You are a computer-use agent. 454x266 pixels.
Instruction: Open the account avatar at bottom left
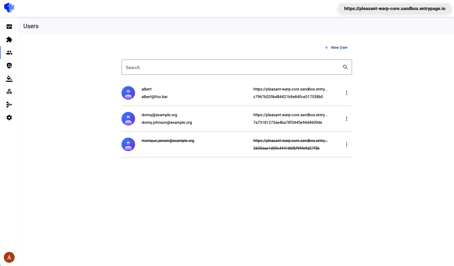pyautogui.click(x=9, y=257)
